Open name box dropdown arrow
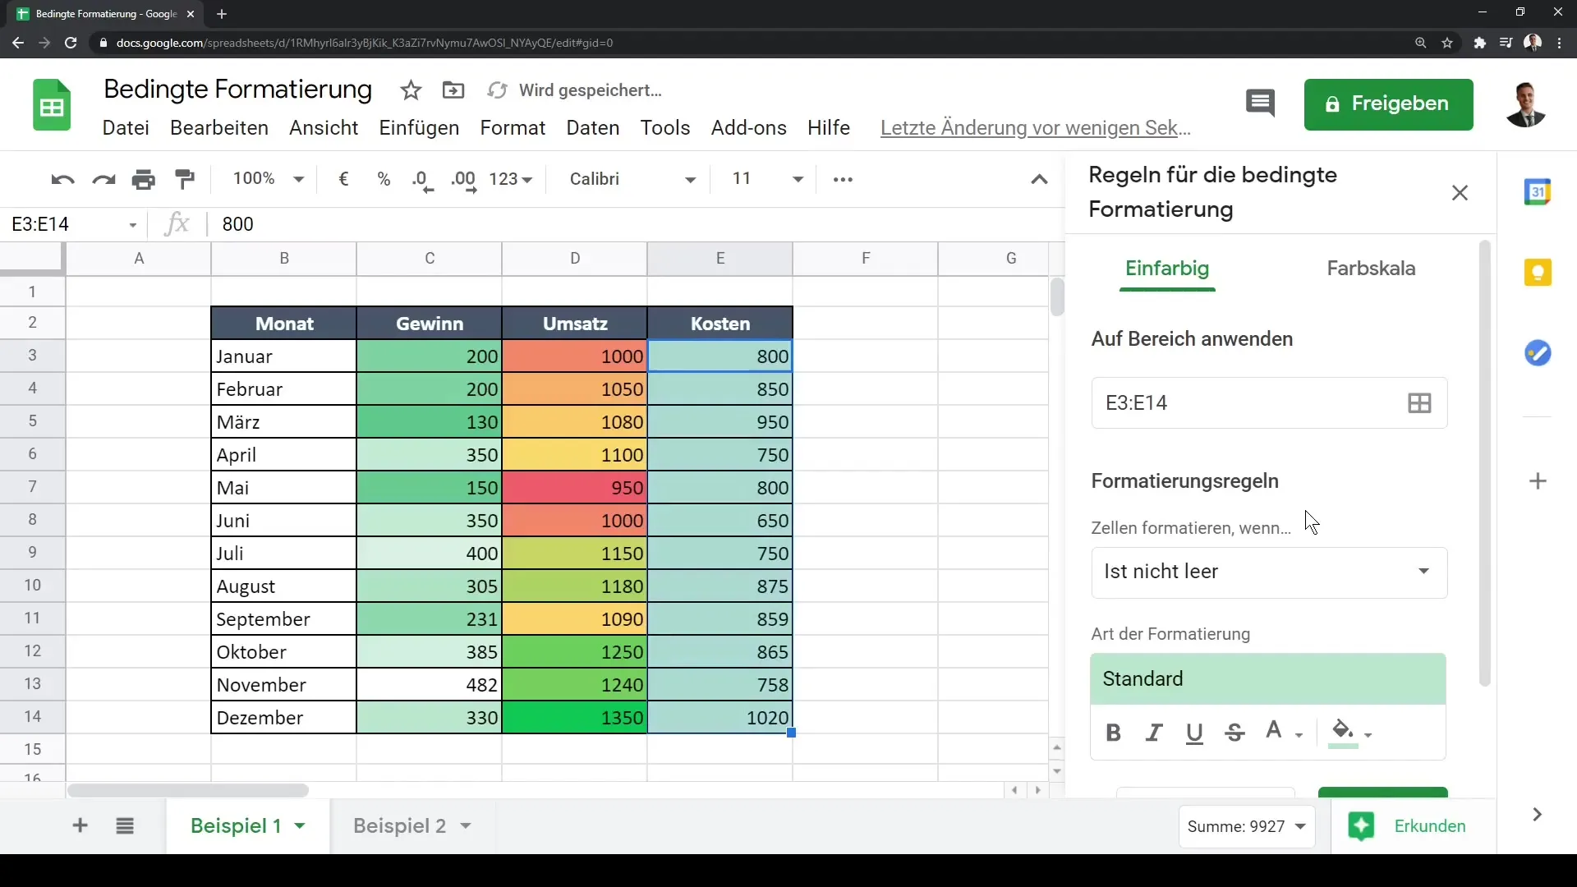 (132, 225)
